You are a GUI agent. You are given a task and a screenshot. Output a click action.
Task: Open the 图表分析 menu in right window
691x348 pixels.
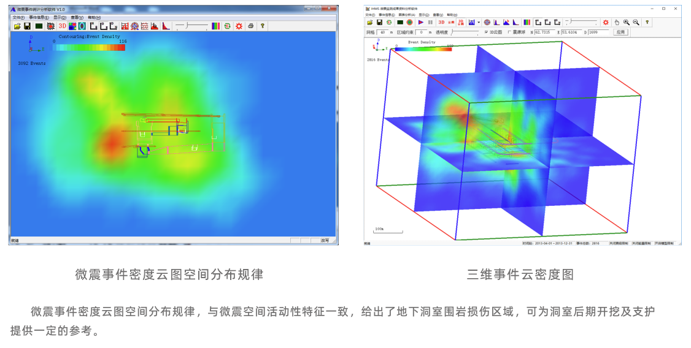(406, 15)
